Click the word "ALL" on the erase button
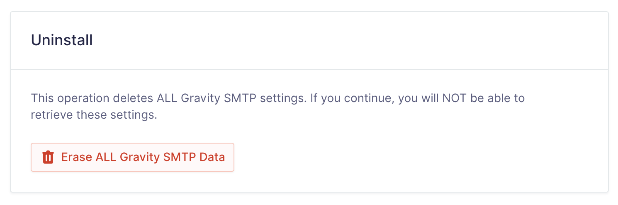The image size is (618, 205). [106, 157]
